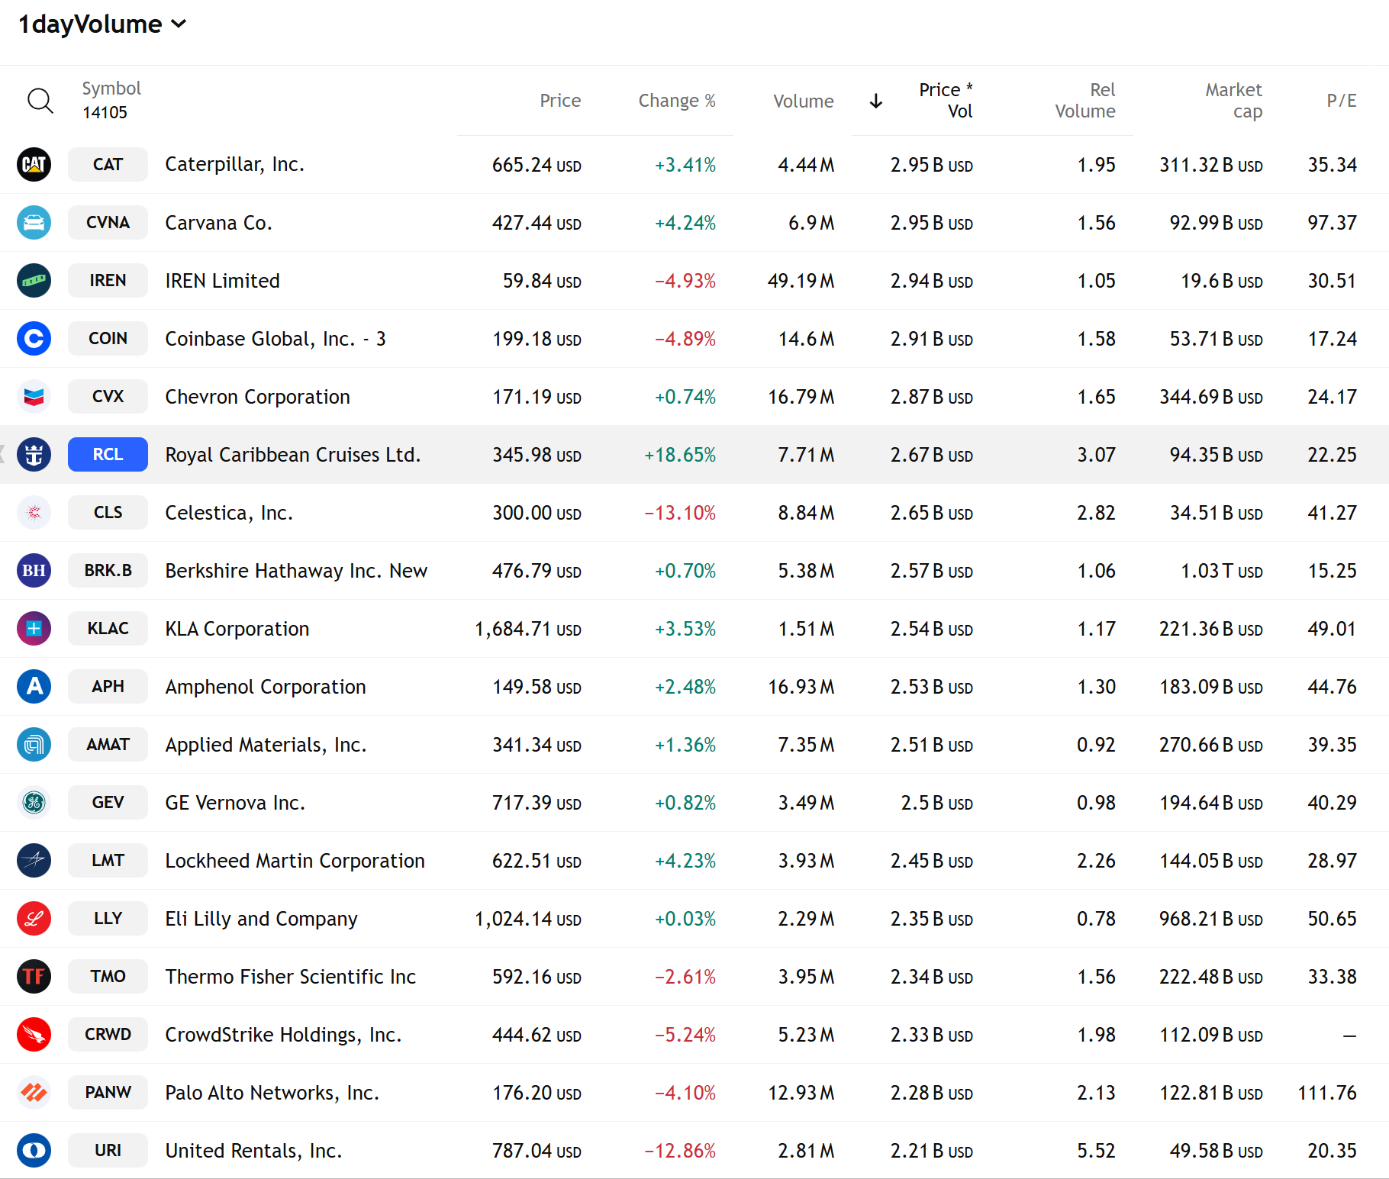Click the Caterpillar CAT logo icon

pyautogui.click(x=34, y=164)
